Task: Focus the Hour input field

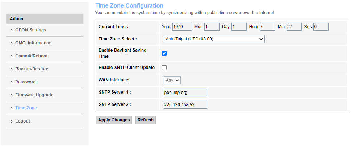Action: 267,27
